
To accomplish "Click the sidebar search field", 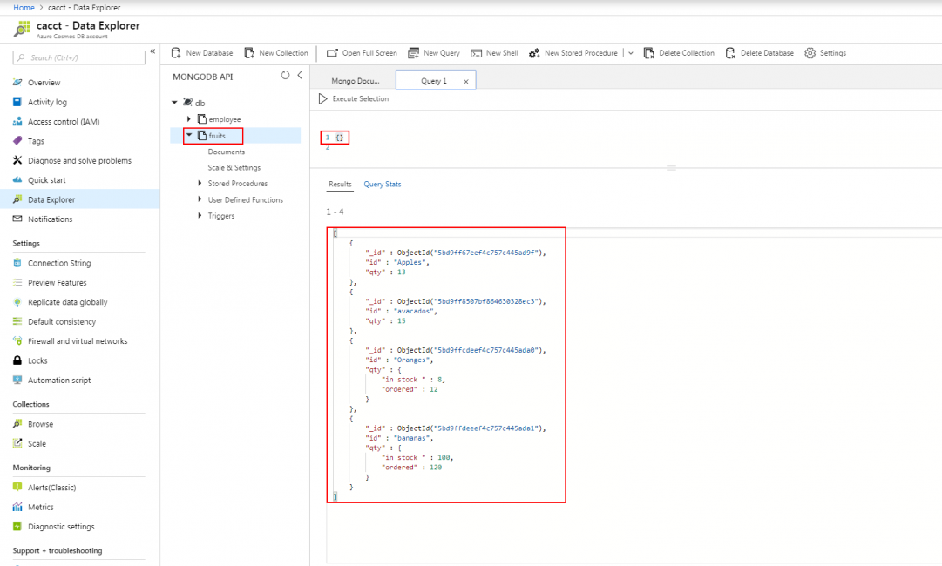I will 80,57.
